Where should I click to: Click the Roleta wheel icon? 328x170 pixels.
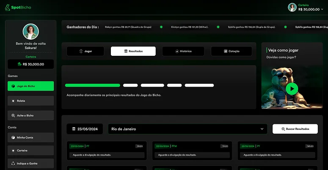13,101
